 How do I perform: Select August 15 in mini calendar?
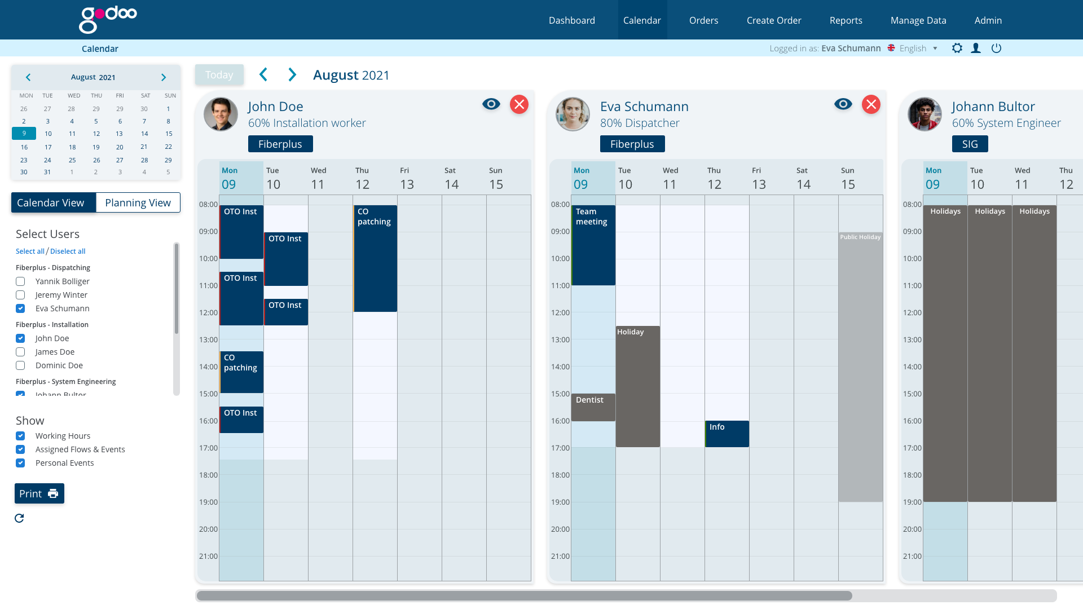click(169, 134)
